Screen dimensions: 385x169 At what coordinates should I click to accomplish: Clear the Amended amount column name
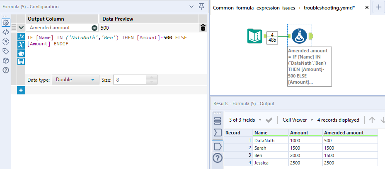(x=94, y=28)
